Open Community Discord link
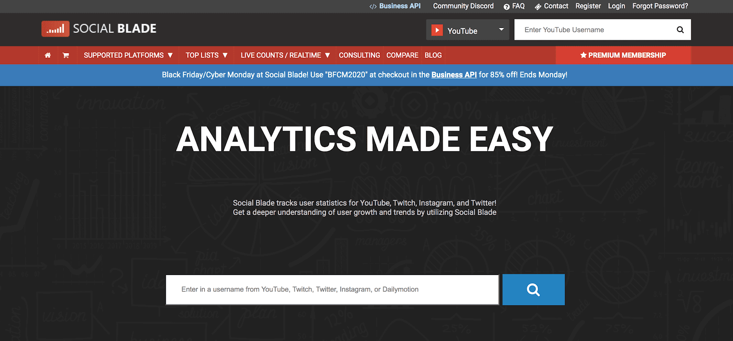This screenshot has width=733, height=341. coord(463,6)
